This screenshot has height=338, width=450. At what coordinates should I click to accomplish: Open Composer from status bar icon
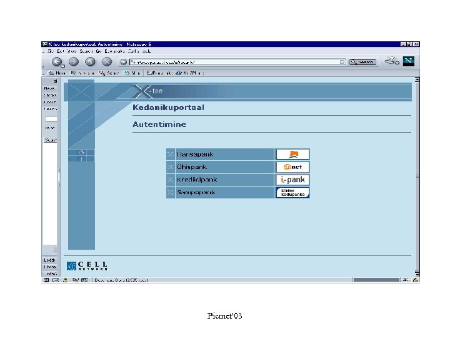pos(75,280)
